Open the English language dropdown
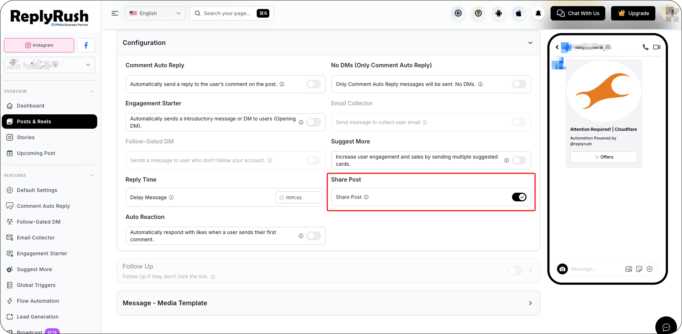The height and width of the screenshot is (334, 682). (x=155, y=13)
